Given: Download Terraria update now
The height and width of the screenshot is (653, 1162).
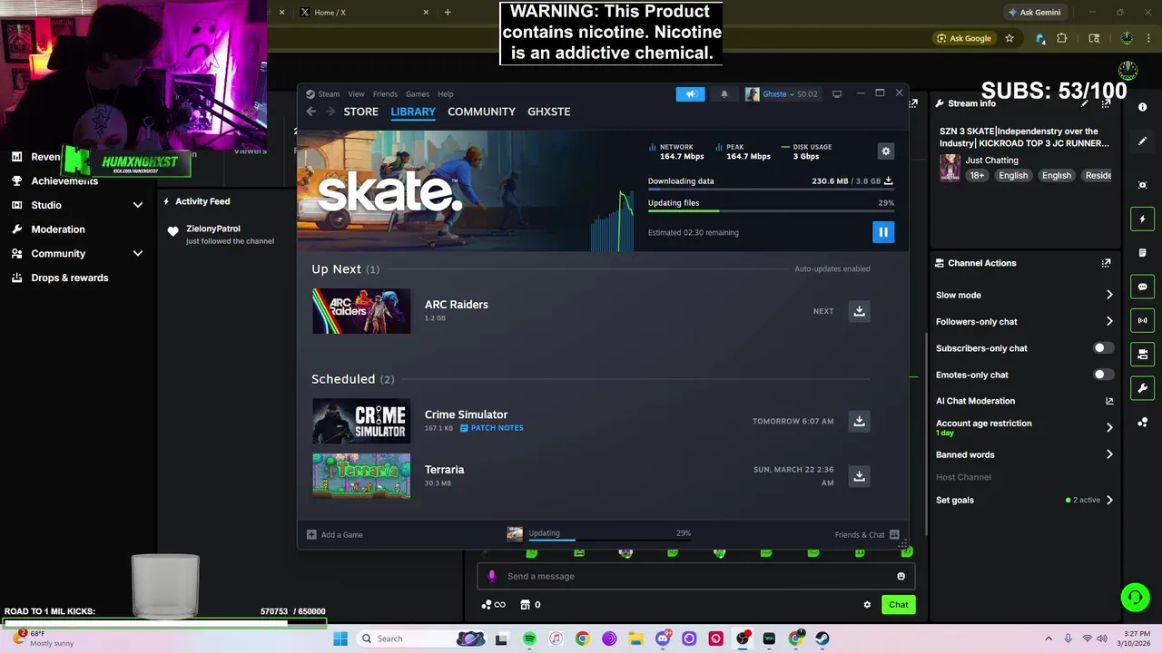Looking at the screenshot, I should pos(859,476).
